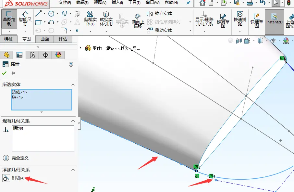Click the Sketch (草图绘制) button

tap(9, 19)
